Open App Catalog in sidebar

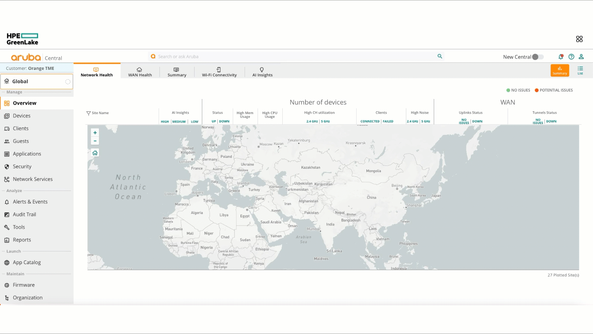click(x=37, y=262)
